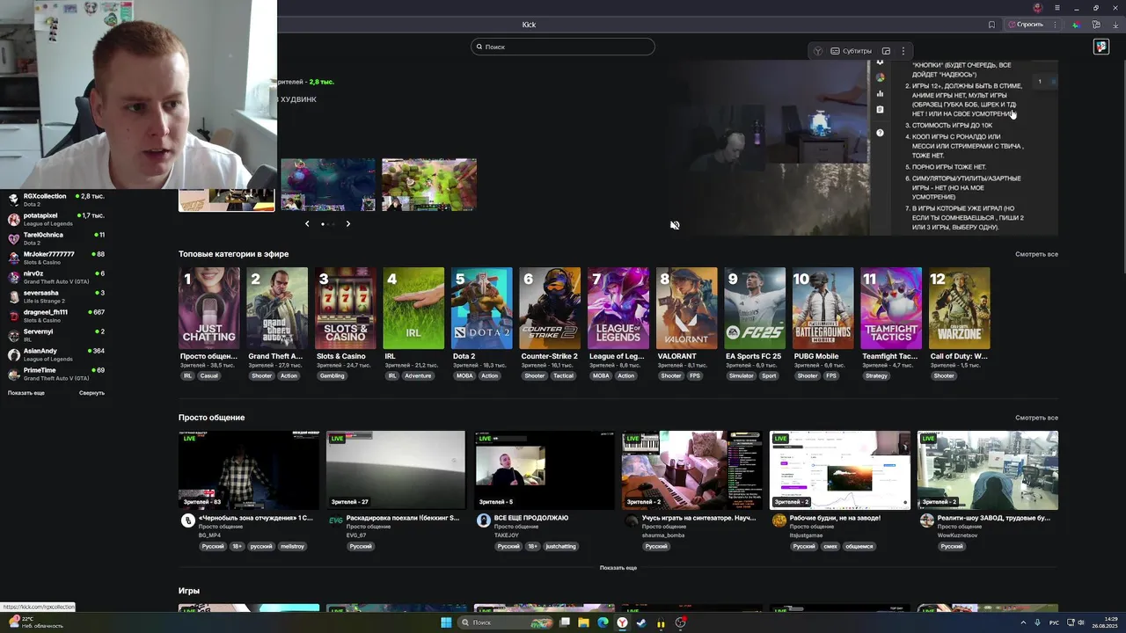Screen dimensions: 1126x633
Task: Bookmark the page with the address bar icon
Action: click(991, 25)
